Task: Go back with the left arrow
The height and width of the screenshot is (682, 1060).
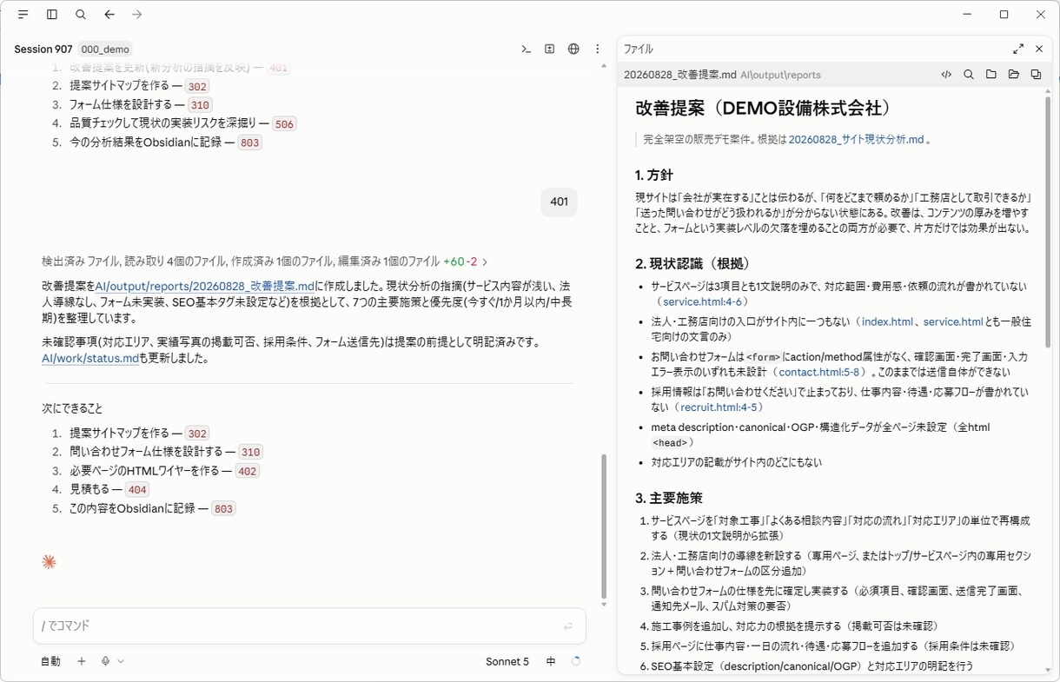Action: click(x=109, y=15)
